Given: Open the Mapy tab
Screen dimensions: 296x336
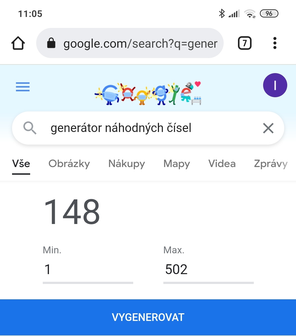Looking at the screenshot, I should 177,164.
